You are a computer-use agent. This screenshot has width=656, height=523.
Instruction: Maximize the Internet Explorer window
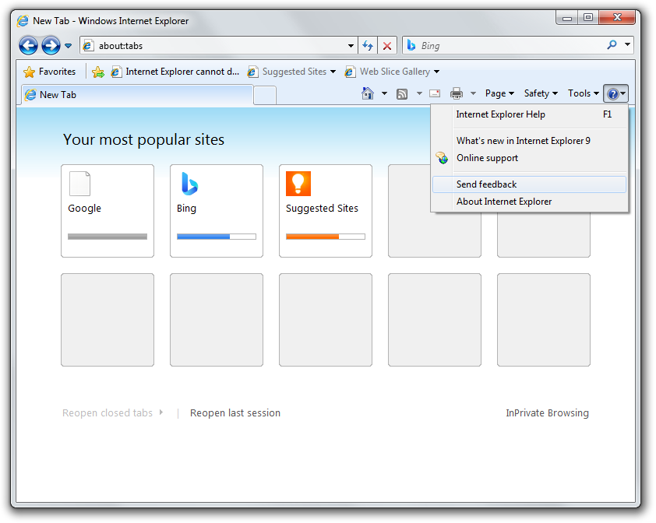tap(588, 18)
